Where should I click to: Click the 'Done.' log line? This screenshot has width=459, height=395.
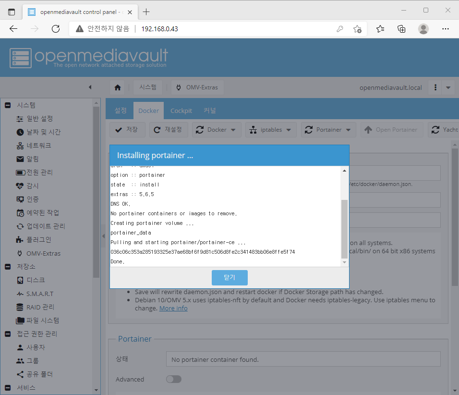[x=117, y=262]
